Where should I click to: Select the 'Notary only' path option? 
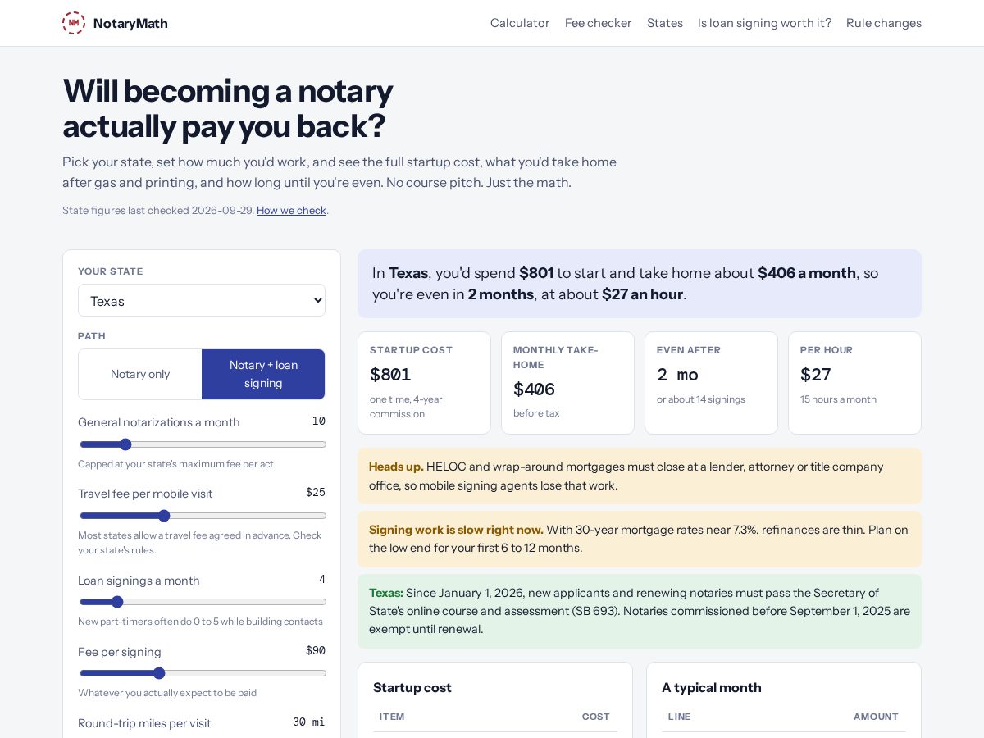[140, 374]
